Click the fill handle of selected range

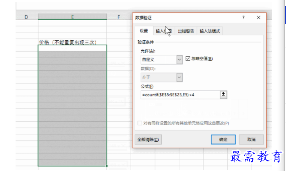point(107,166)
